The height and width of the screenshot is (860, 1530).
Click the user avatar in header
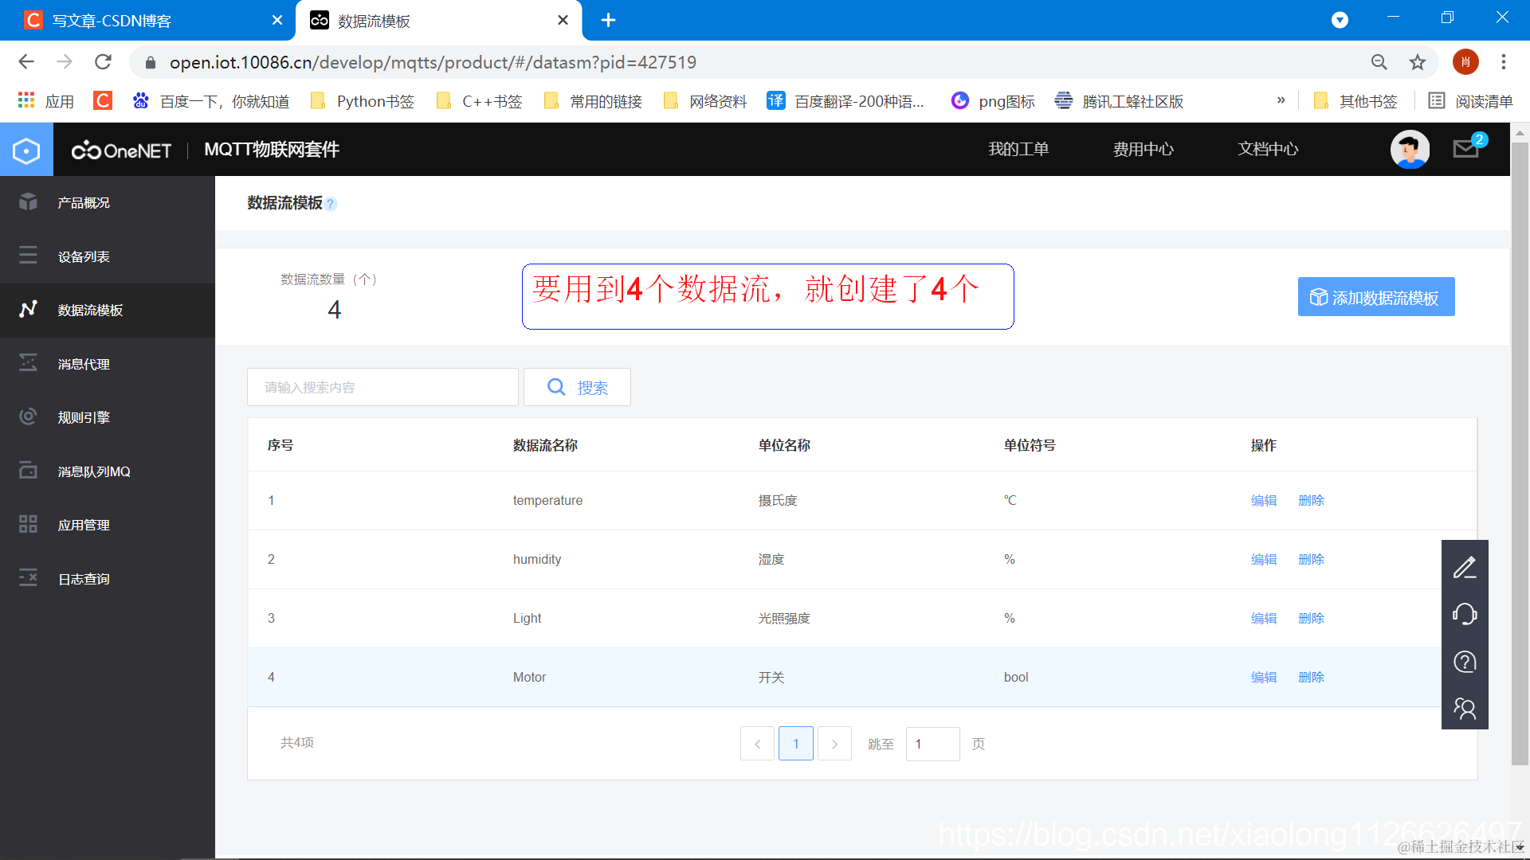pyautogui.click(x=1409, y=149)
